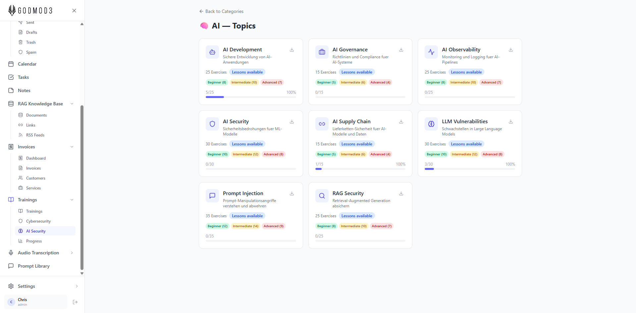Click the sidebar scroll down arrow
This screenshot has width=636, height=313.
(82, 274)
